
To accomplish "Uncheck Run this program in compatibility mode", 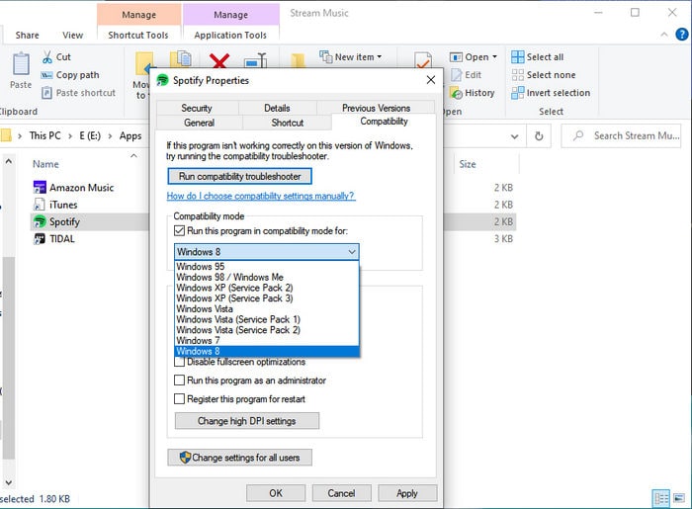I will [179, 230].
